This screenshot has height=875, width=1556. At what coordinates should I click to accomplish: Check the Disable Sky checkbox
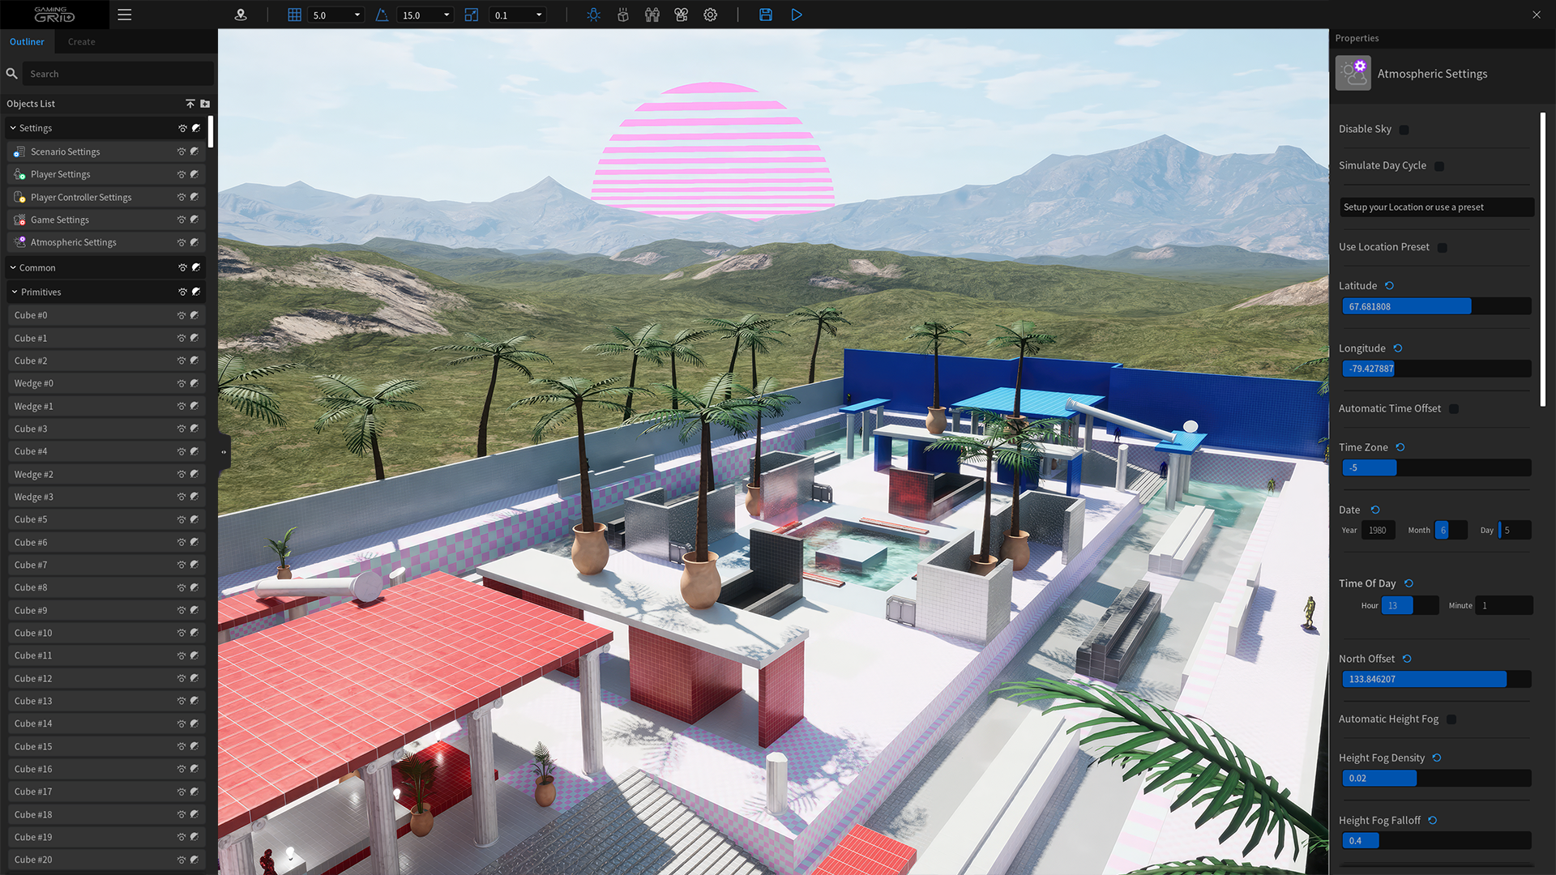(1404, 130)
